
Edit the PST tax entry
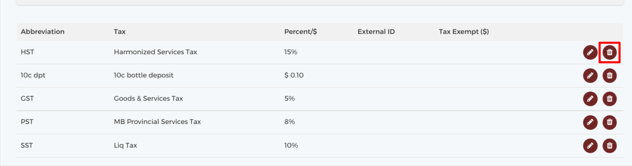(x=590, y=122)
